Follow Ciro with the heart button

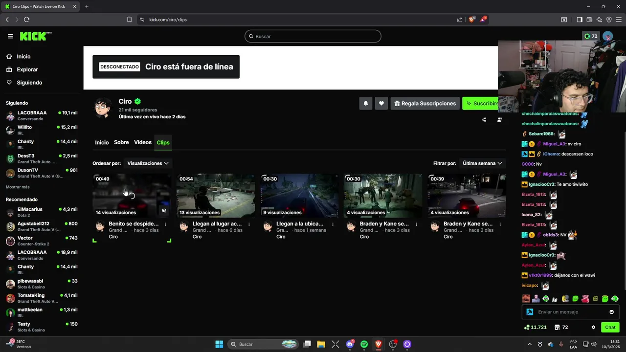coord(381,103)
